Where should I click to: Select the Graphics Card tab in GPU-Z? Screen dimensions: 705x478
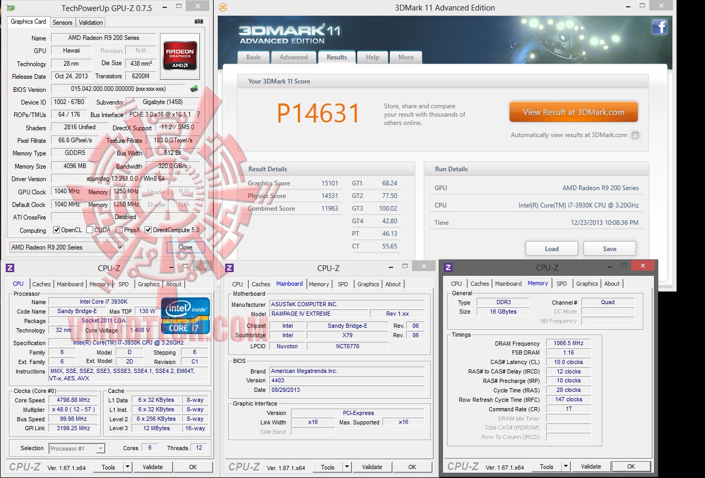(28, 22)
